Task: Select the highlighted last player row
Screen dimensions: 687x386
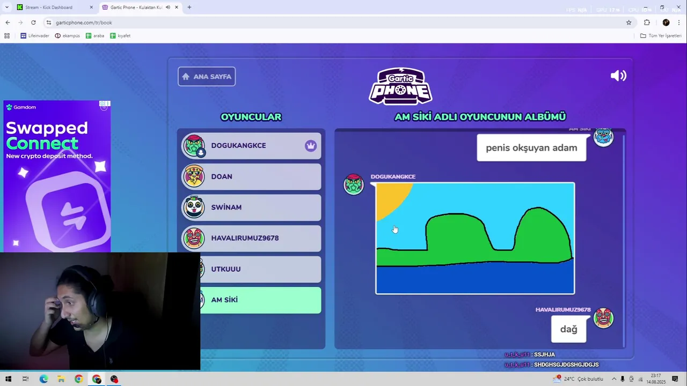Action: [x=261, y=300]
